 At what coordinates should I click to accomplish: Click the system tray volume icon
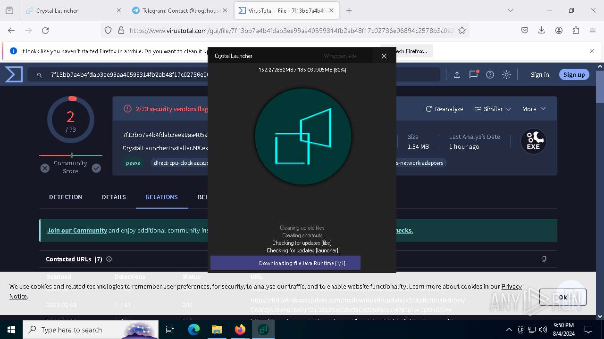click(x=543, y=330)
